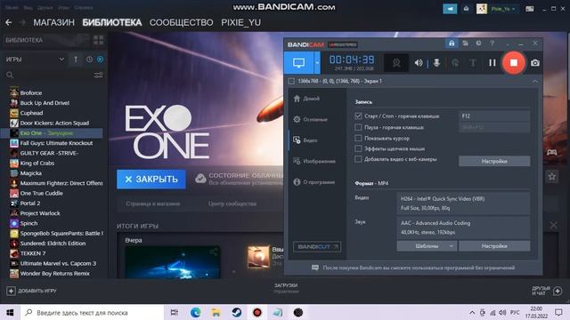570x320 pixels.
Task: Click Настройки button in Запись section
Action: (x=494, y=161)
